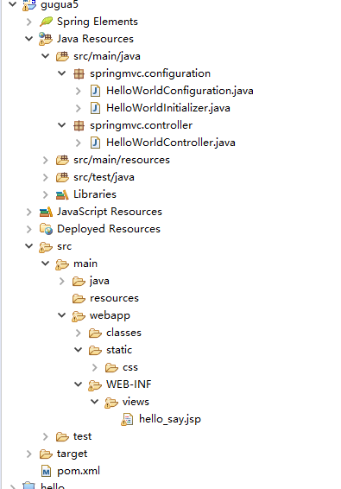Collapse the Java Resources node

(x=29, y=39)
